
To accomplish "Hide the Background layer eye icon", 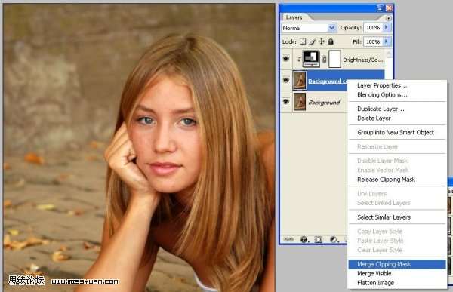I will [x=286, y=101].
